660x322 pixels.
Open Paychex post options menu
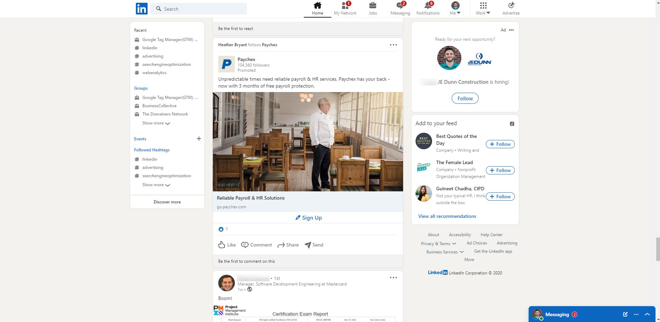point(393,45)
